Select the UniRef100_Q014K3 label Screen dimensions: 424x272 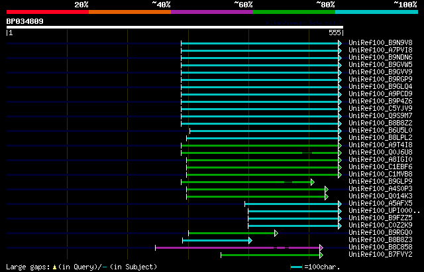click(x=380, y=196)
